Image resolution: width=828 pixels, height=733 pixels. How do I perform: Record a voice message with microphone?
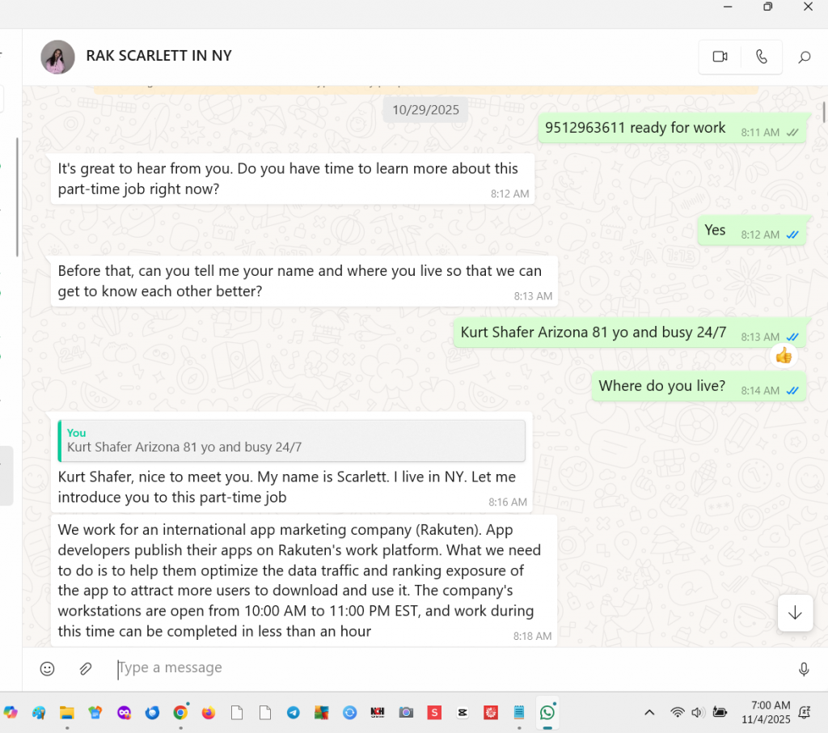tap(804, 669)
